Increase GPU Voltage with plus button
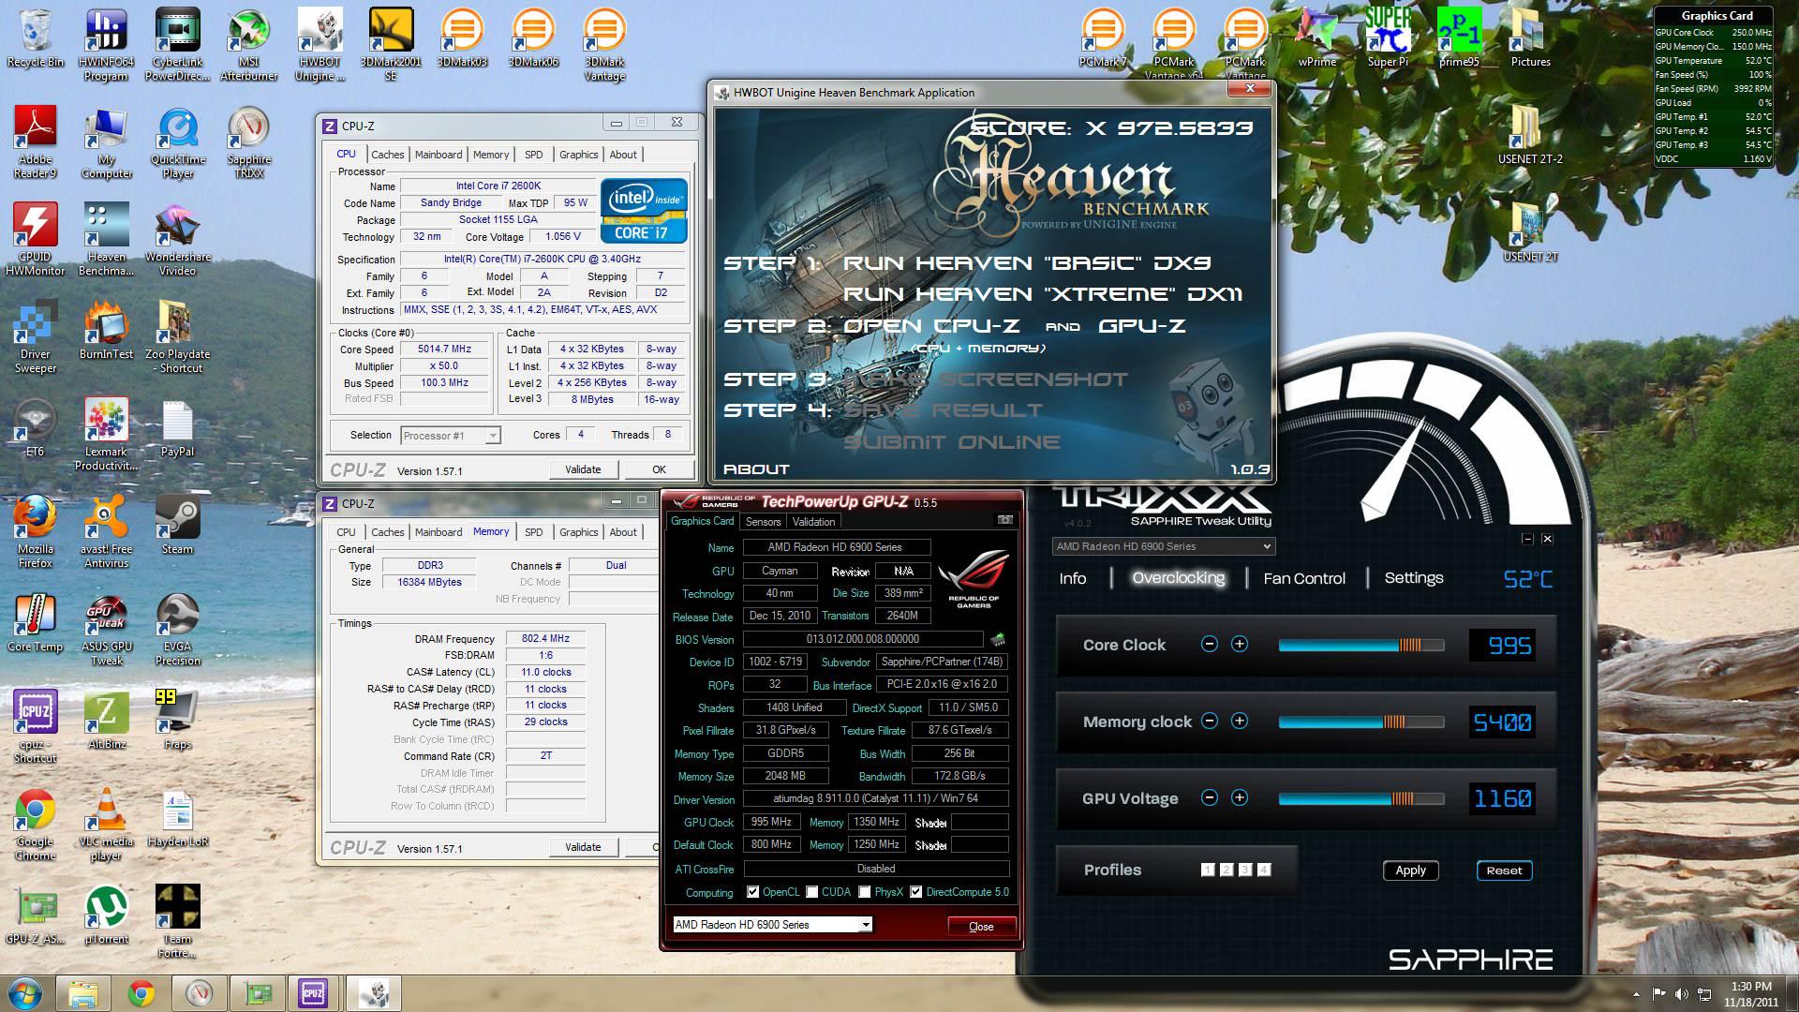This screenshot has height=1012, width=1799. click(1240, 797)
